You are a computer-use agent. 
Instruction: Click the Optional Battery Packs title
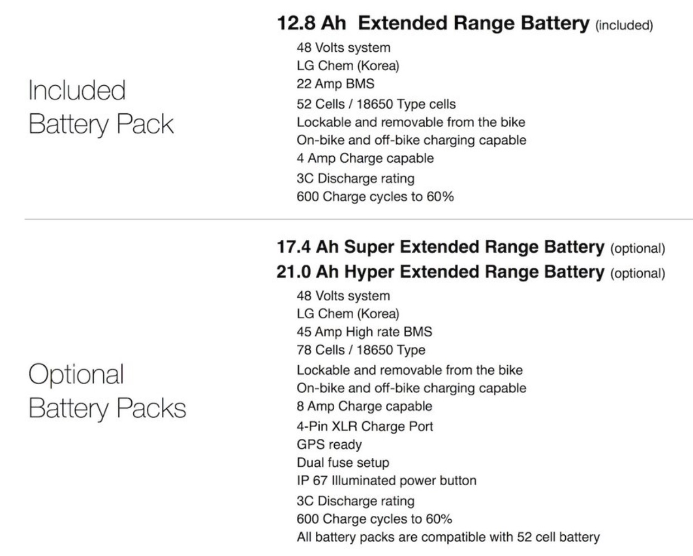pyautogui.click(x=107, y=391)
